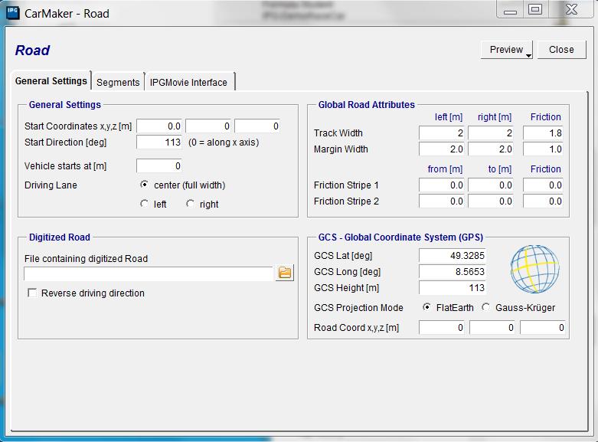Edit GCS Long degrees field
The height and width of the screenshot is (442, 598).
(x=453, y=271)
